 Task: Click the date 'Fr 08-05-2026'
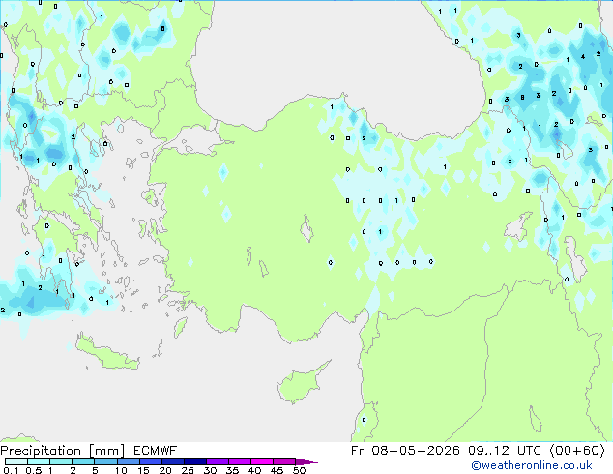405,451
